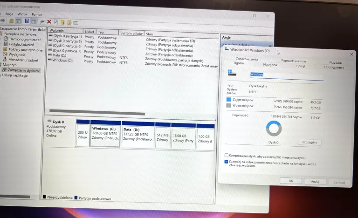Image resolution: width=358 pixels, height=218 pixels.
Task: Click the Stan column header
Action: pos(181,34)
